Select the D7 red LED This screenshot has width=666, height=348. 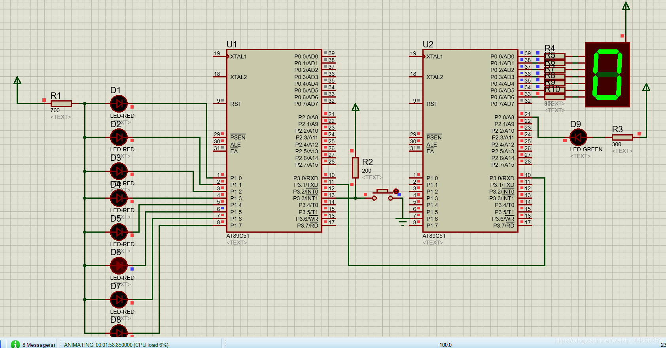[x=119, y=300]
